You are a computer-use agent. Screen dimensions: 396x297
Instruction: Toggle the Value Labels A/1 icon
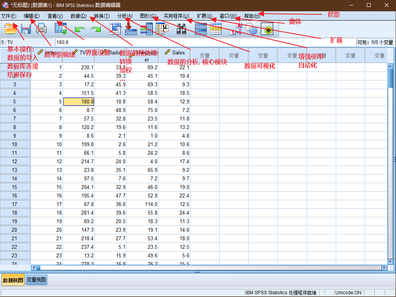pos(236,28)
